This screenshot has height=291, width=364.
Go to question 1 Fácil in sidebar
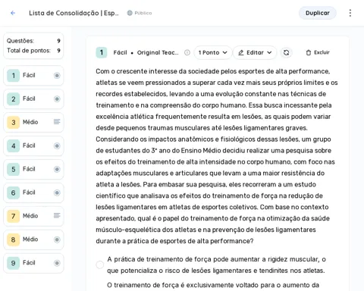click(x=33, y=76)
